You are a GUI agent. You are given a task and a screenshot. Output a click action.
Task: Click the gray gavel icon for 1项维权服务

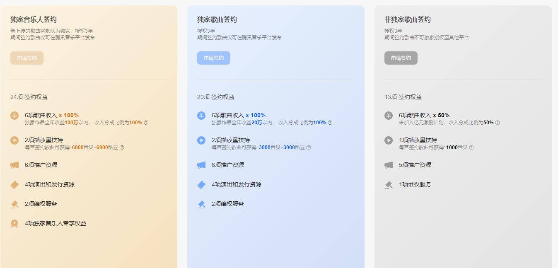click(389, 185)
